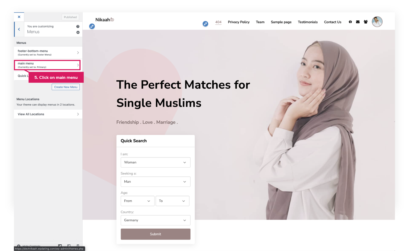
Task: Open the 'I am' Woman dropdown
Action: point(155,162)
